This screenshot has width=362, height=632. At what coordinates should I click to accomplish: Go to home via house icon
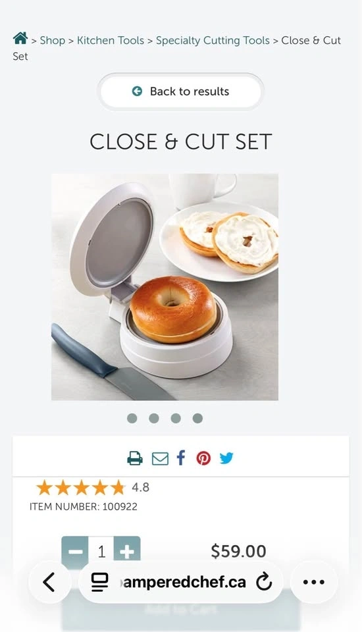[x=20, y=39]
